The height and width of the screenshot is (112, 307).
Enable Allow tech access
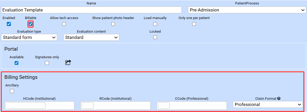pyautogui.click(x=64, y=24)
